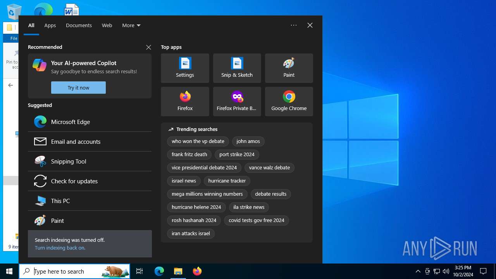Screen dimensions: 496x279
Task: Click Meet Now tray icon
Action: pyautogui.click(x=427, y=271)
